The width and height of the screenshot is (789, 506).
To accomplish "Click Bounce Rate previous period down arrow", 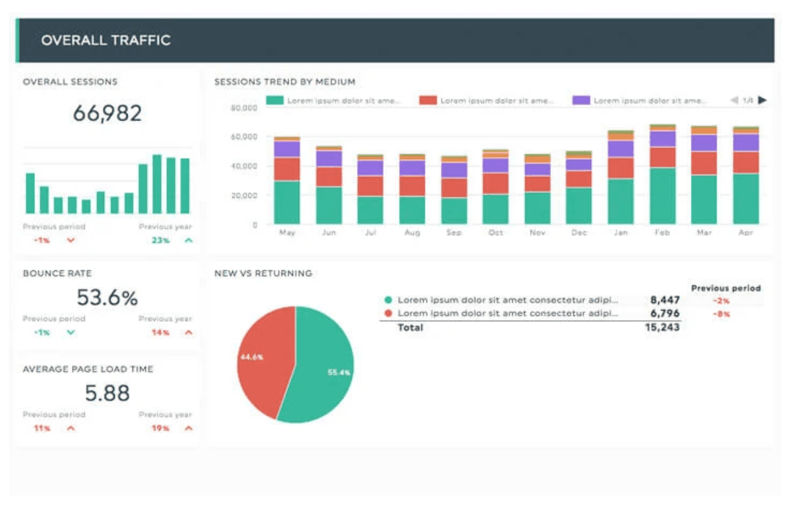I will [71, 333].
